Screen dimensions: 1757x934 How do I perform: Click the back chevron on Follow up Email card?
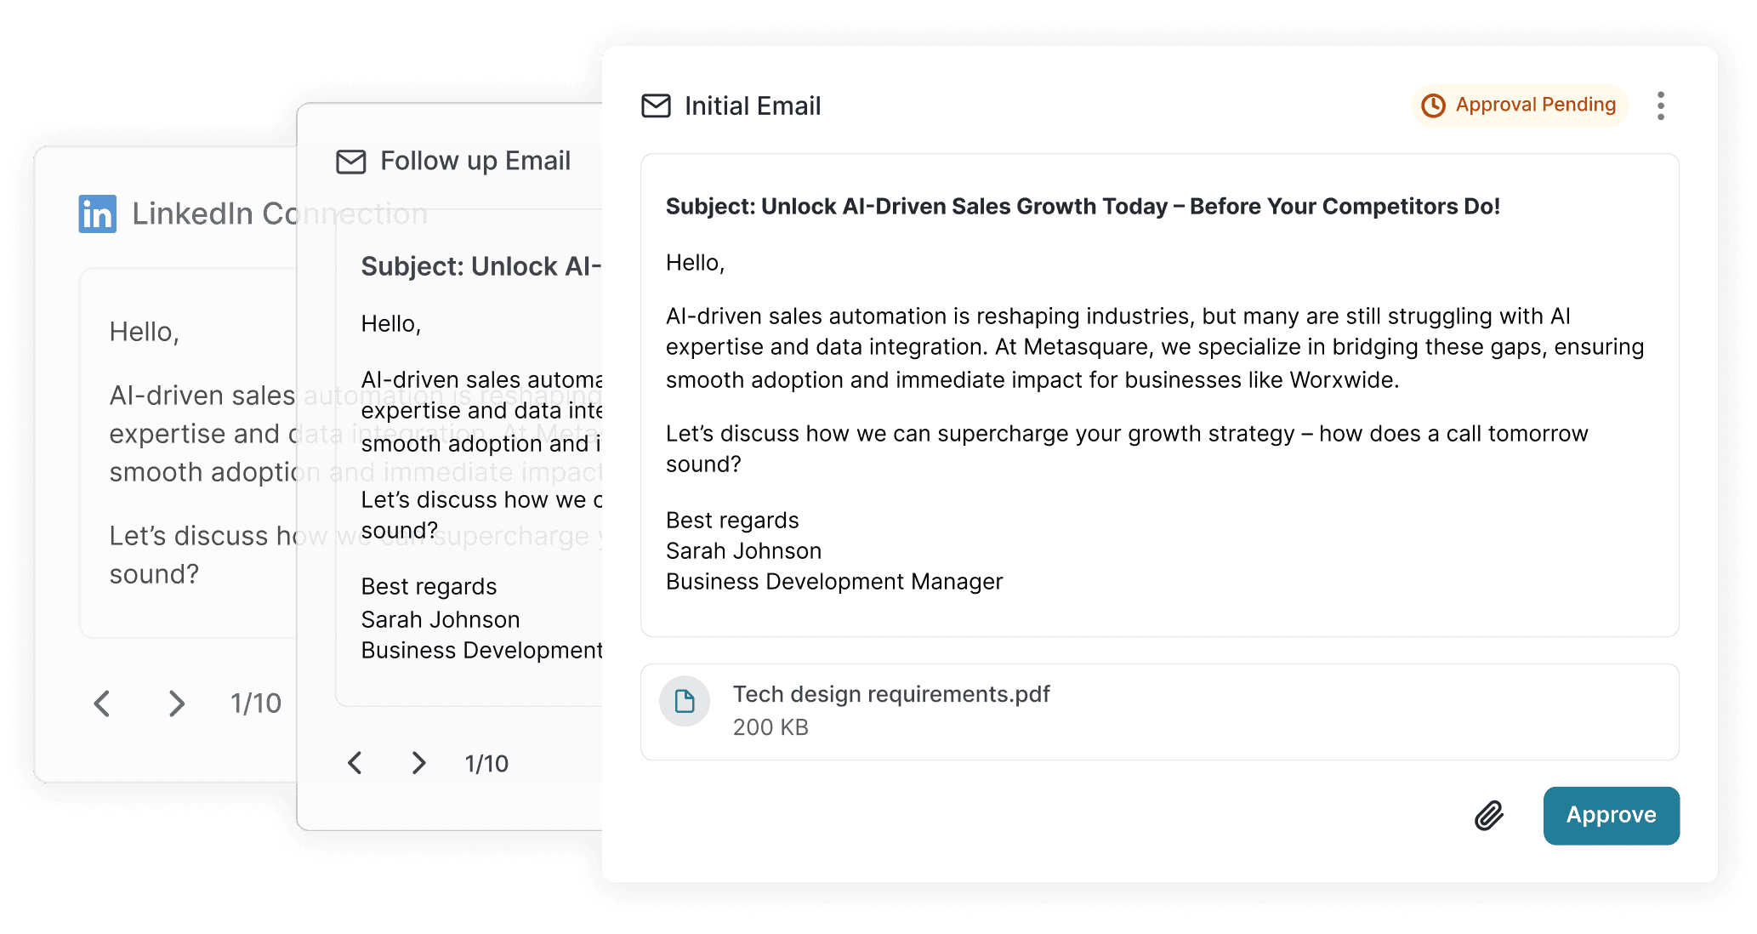pos(355,763)
